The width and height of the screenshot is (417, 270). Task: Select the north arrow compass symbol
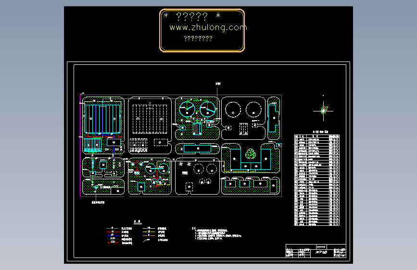324,110
